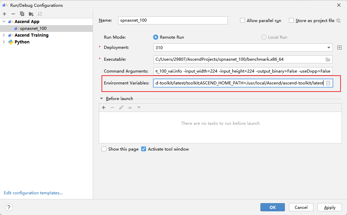Select Ascend Training tree item label
The image size is (347, 215).
point(32,35)
